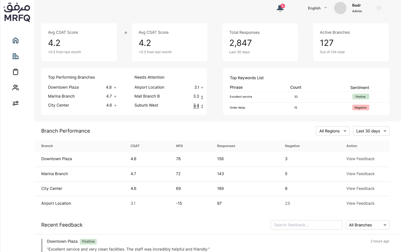The image size is (401, 252).
Task: Open the settings sliders icon in sidebar
Action: point(16,103)
